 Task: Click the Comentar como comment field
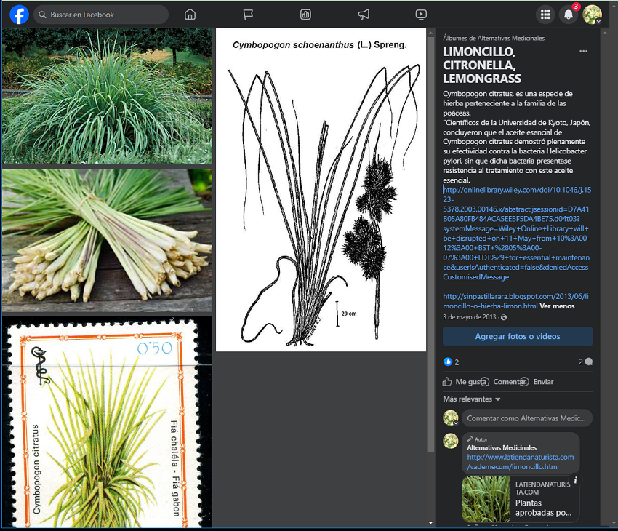pos(526,418)
